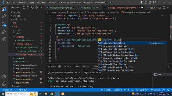Expand the node_modules folder
This screenshot has width=172, height=96.
tap(20, 19)
